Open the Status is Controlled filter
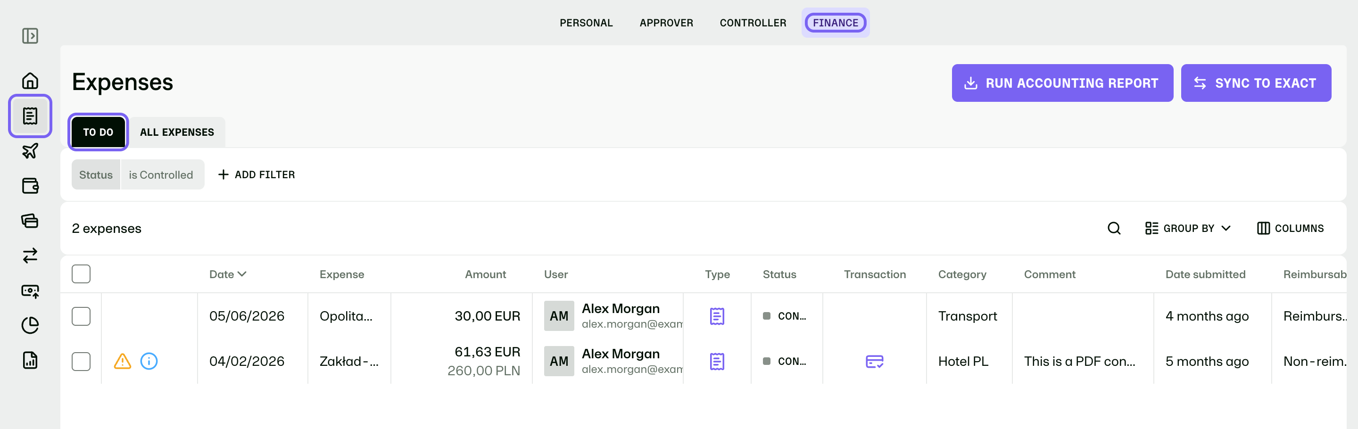 (138, 174)
